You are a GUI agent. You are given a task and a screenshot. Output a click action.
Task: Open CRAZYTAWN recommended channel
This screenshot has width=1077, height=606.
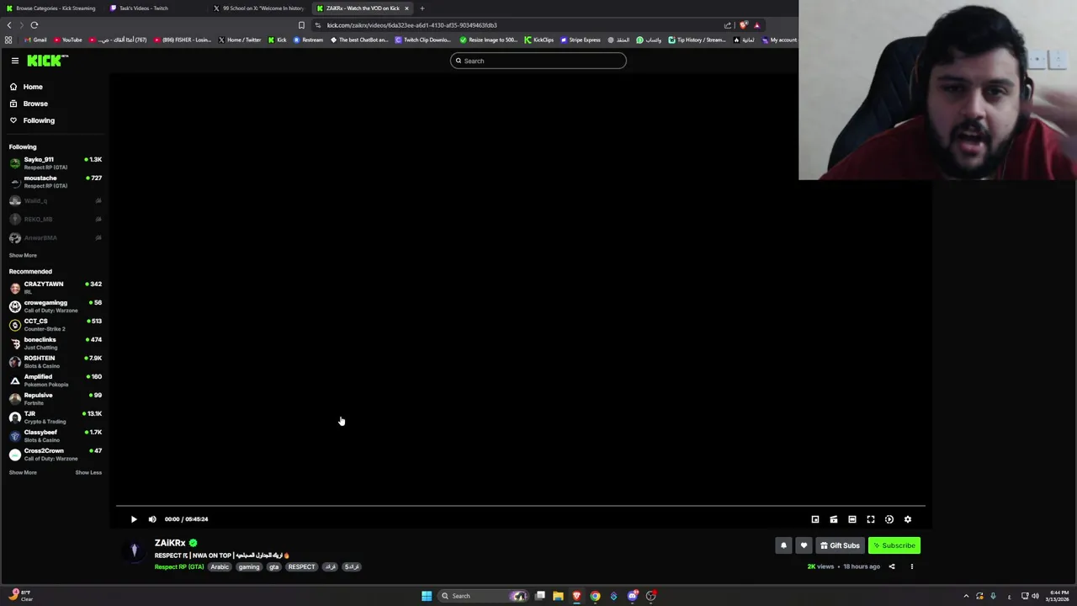click(x=55, y=288)
